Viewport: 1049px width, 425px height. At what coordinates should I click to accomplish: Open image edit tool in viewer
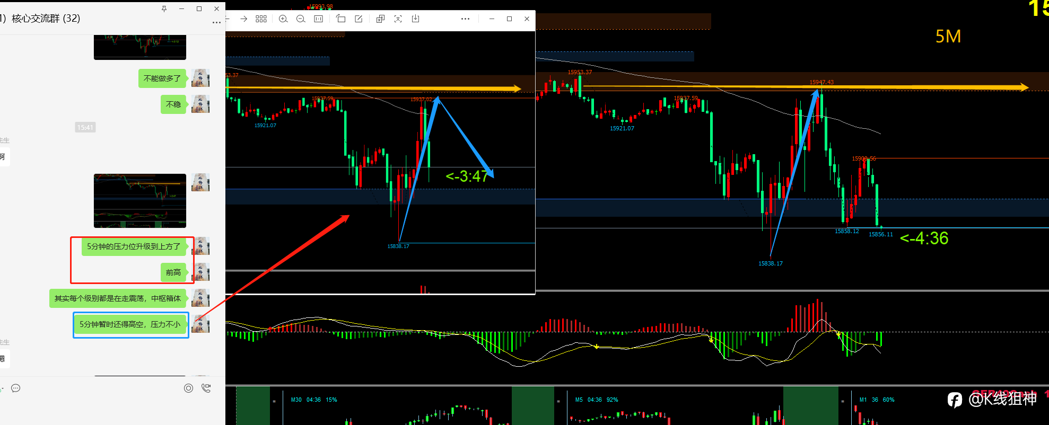coord(359,19)
